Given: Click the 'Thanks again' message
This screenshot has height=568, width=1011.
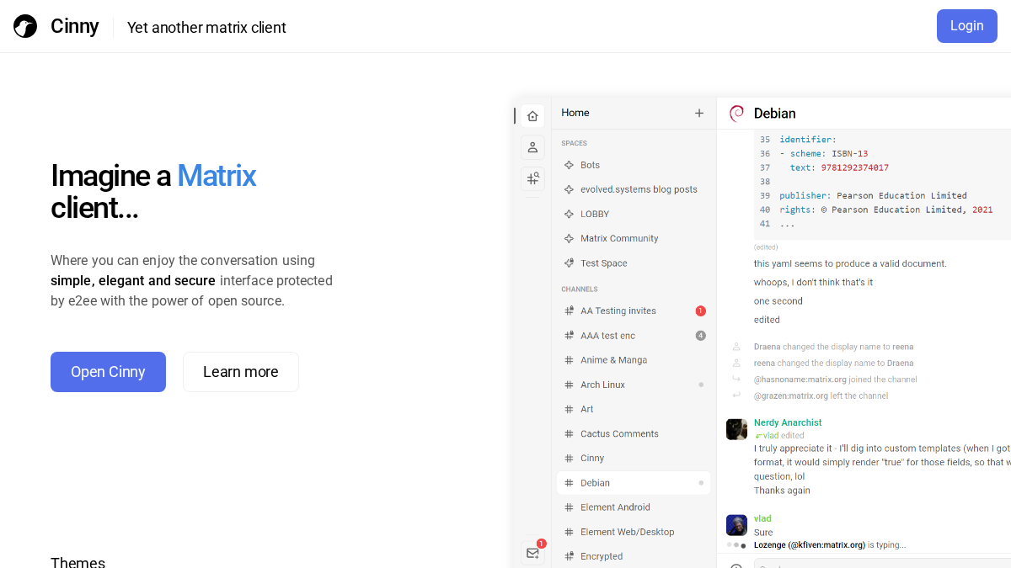Looking at the screenshot, I should (x=782, y=491).
